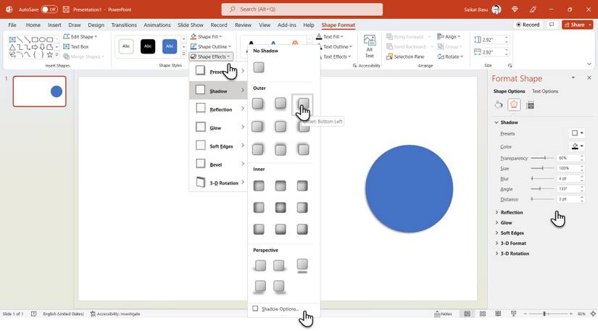Viewport: 598px width, 331px height.
Task: Apply the white outlined Abc shape style
Action: pos(126,46)
